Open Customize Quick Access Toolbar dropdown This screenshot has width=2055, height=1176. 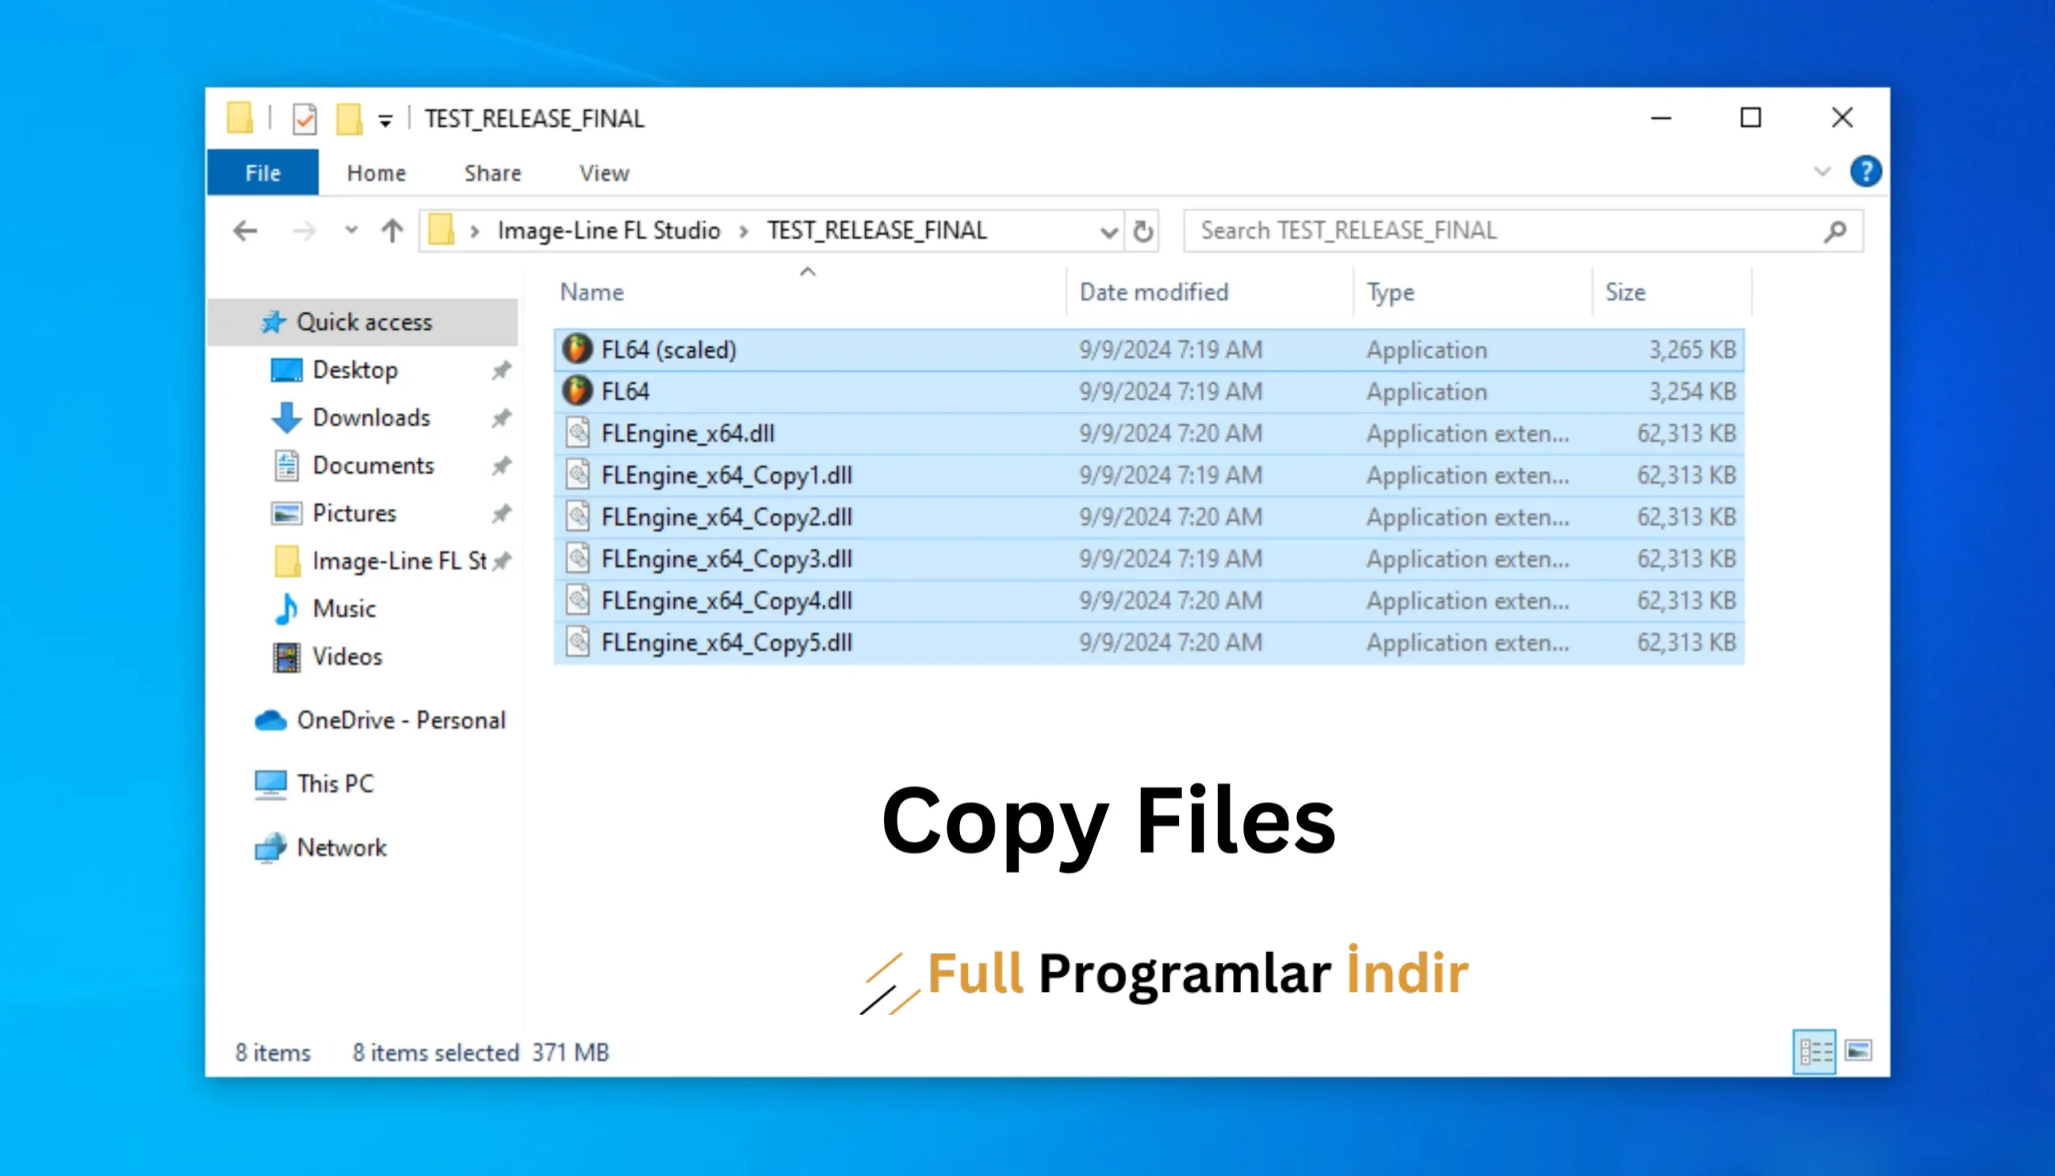[x=385, y=121]
